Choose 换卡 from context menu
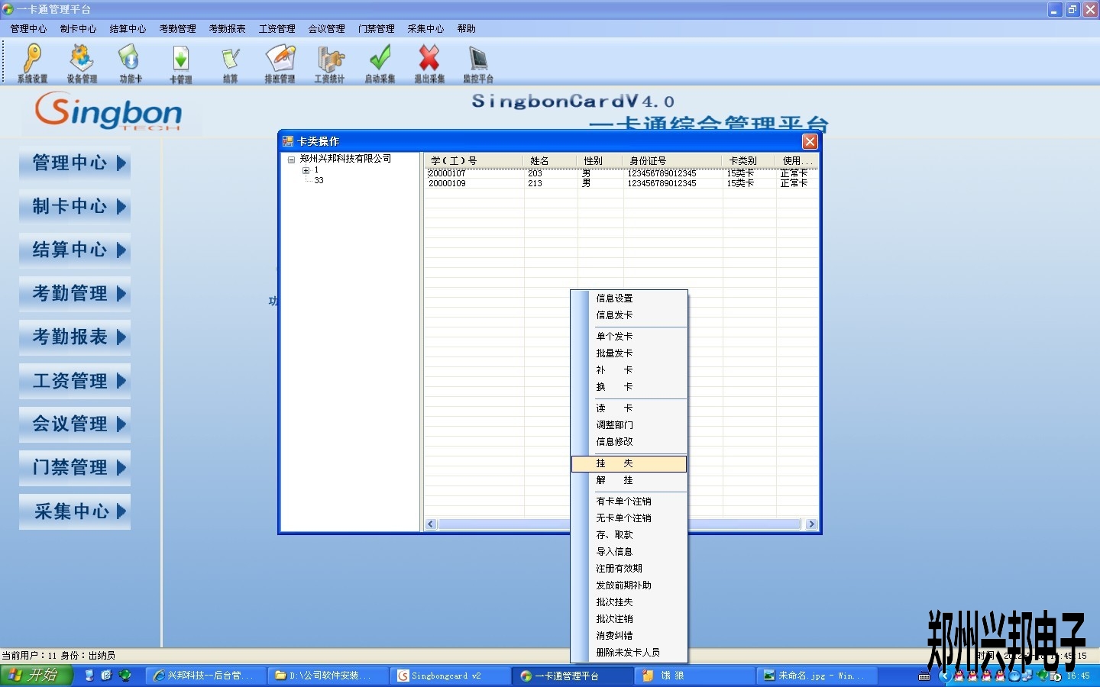Image resolution: width=1100 pixels, height=687 pixels. [x=629, y=387]
